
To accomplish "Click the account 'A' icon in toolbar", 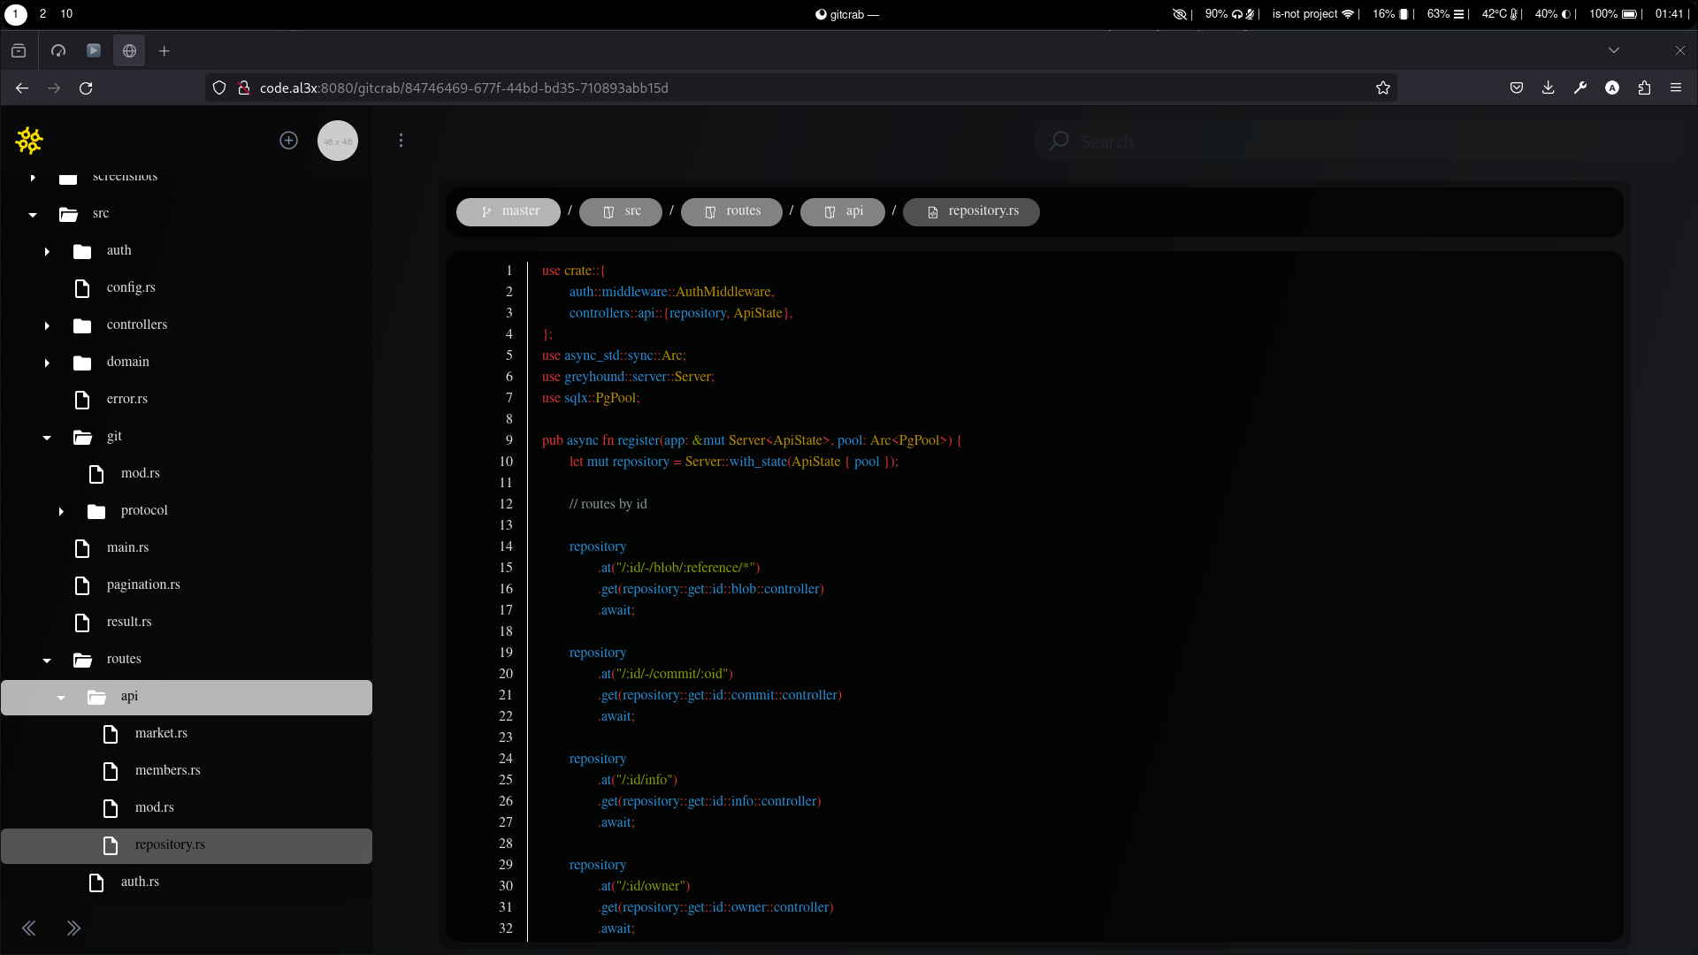I will (x=1612, y=88).
